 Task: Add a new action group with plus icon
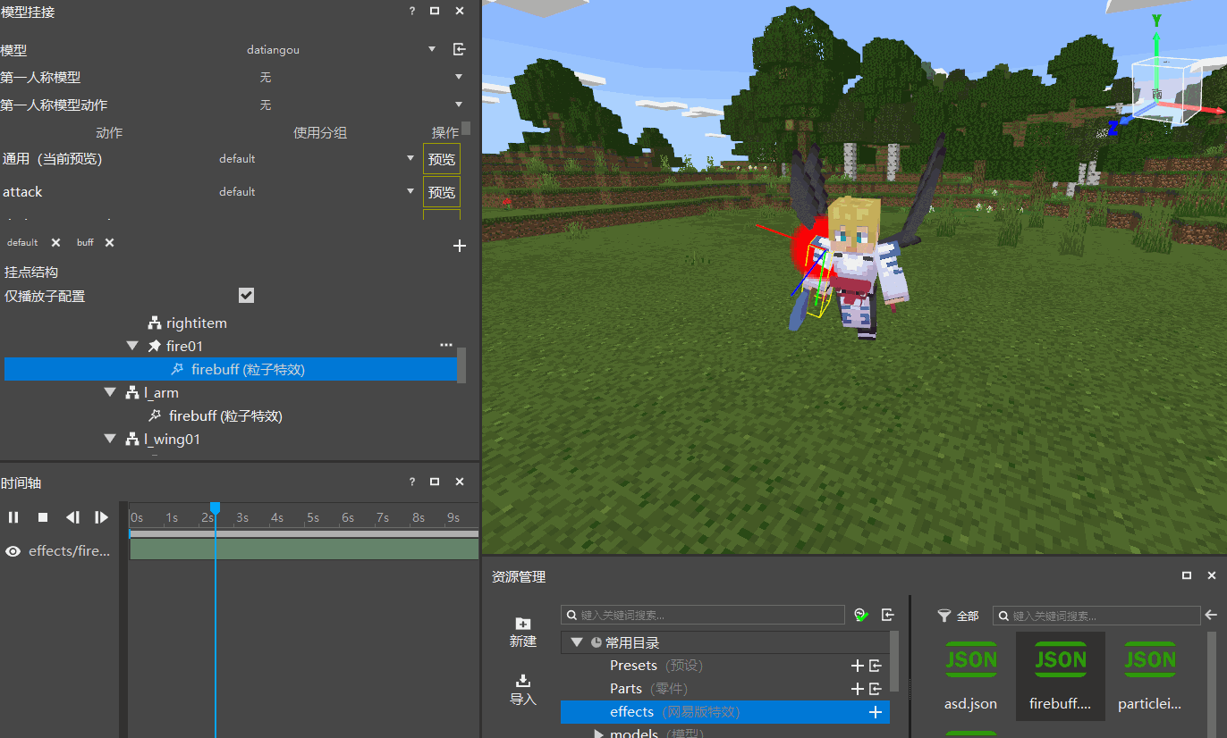[460, 246]
